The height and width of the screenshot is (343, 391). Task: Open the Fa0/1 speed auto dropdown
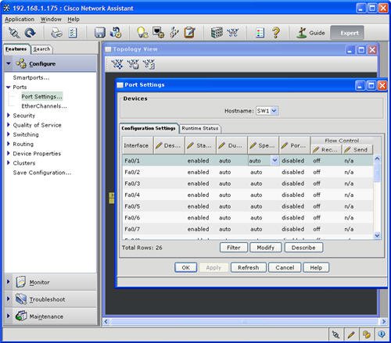(x=274, y=161)
